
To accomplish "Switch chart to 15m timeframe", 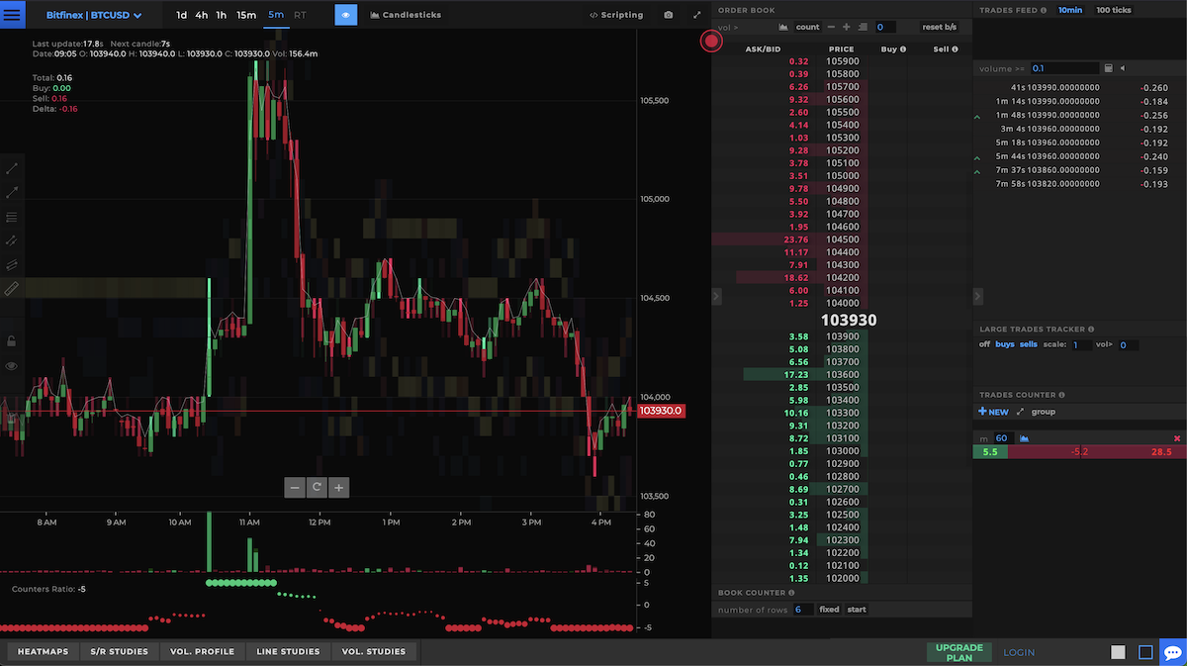I will [246, 15].
